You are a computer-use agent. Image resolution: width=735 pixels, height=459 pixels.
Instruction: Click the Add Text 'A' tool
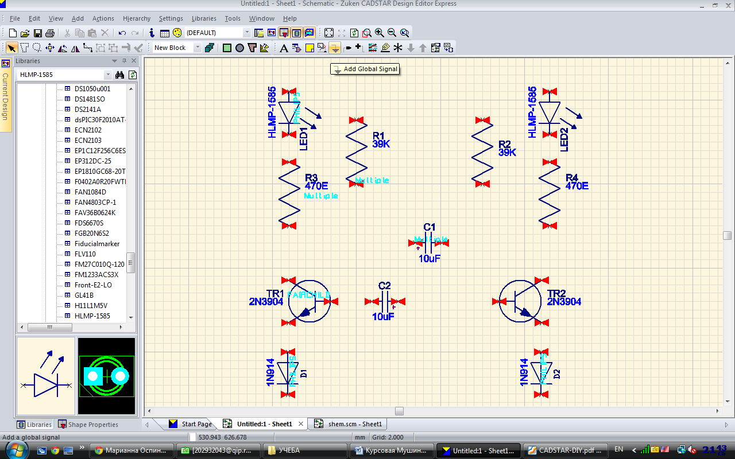tap(284, 48)
